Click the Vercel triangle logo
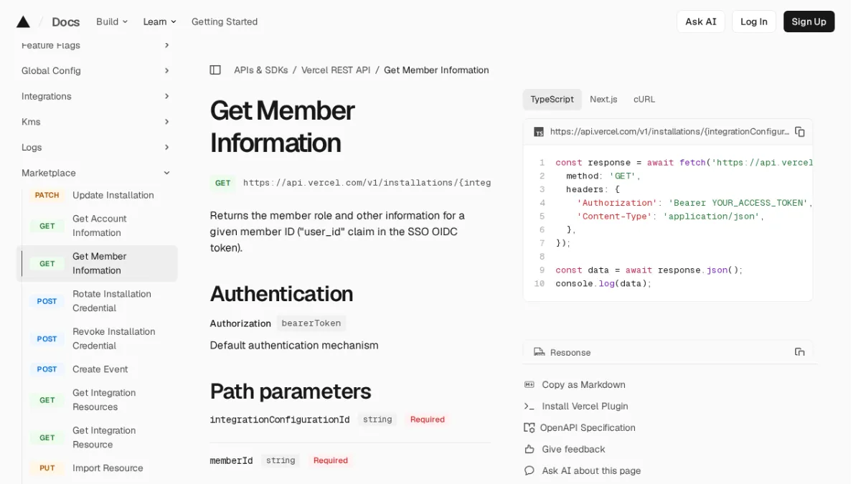861x484 pixels. (x=23, y=22)
